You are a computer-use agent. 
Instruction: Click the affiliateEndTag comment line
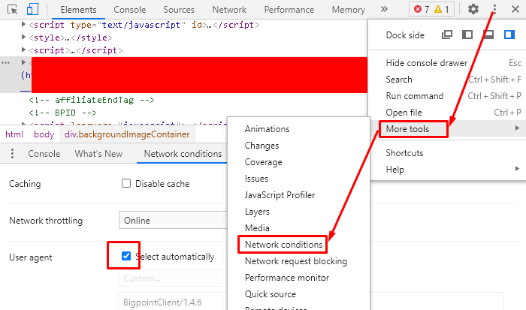(92, 100)
